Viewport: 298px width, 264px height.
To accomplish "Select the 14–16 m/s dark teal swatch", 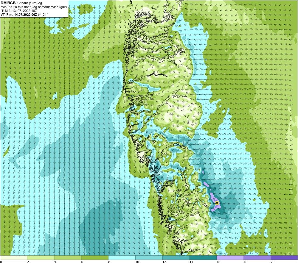I will [203, 257].
